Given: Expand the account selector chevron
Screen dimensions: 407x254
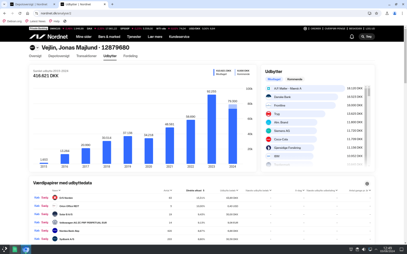Looking at the screenshot, I should click(x=38, y=48).
